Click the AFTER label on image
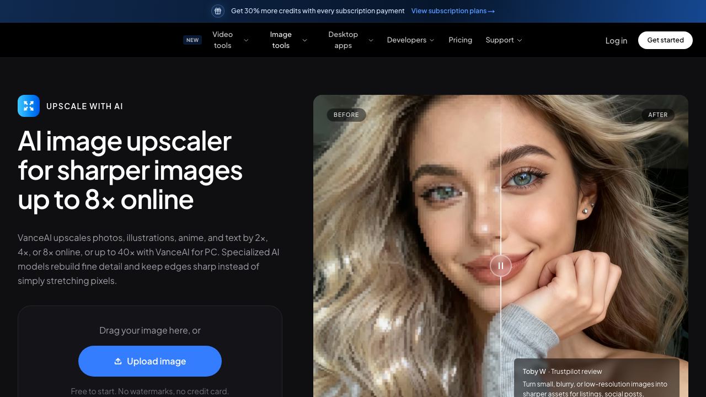Viewport: 706px width, 397px height. pyautogui.click(x=657, y=115)
